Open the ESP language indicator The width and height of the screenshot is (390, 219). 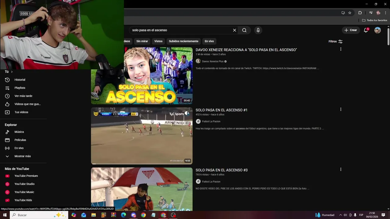coord(361,215)
